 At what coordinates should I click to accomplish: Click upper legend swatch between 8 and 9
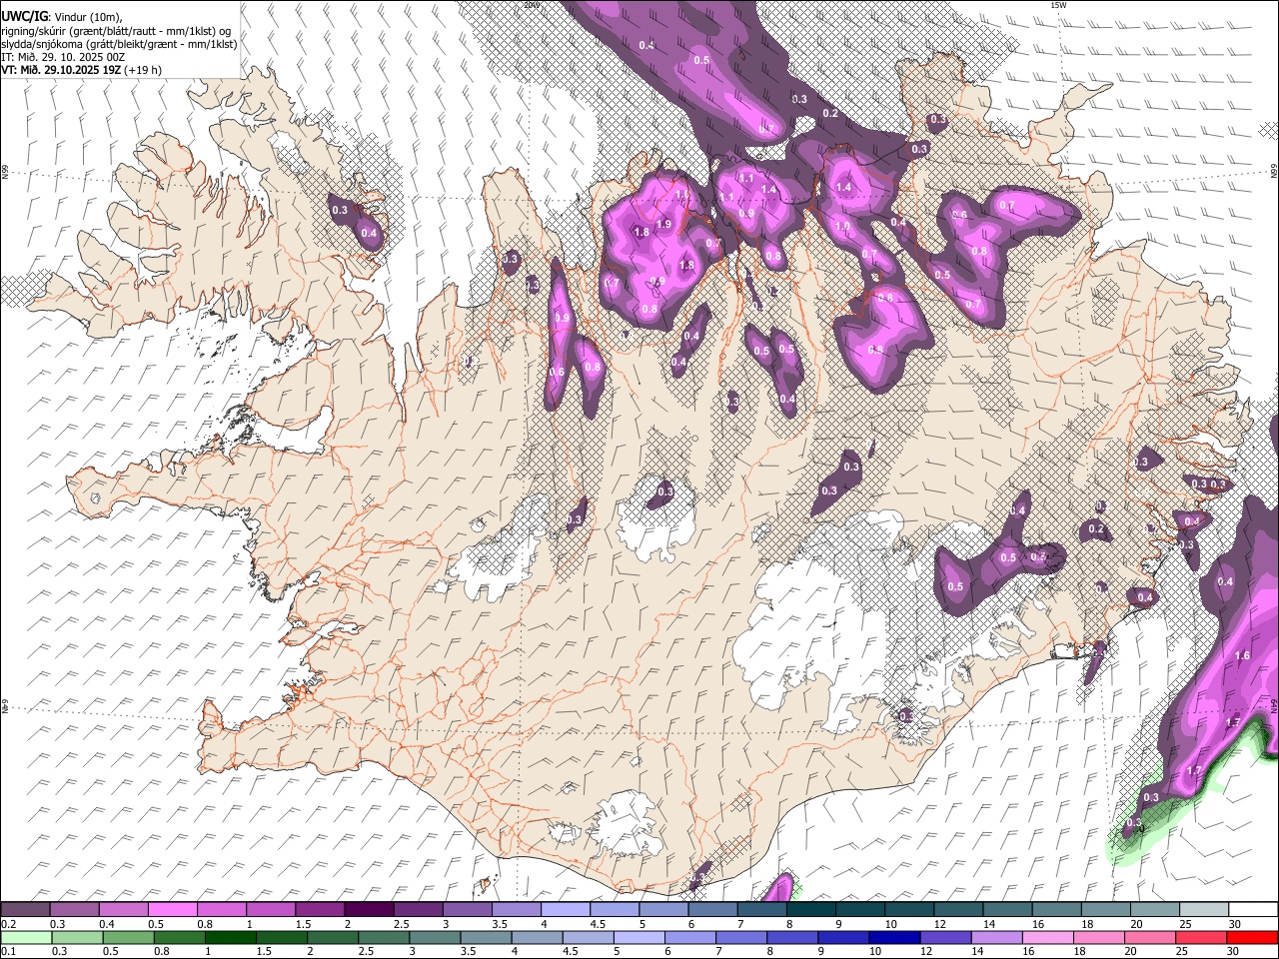click(811, 909)
